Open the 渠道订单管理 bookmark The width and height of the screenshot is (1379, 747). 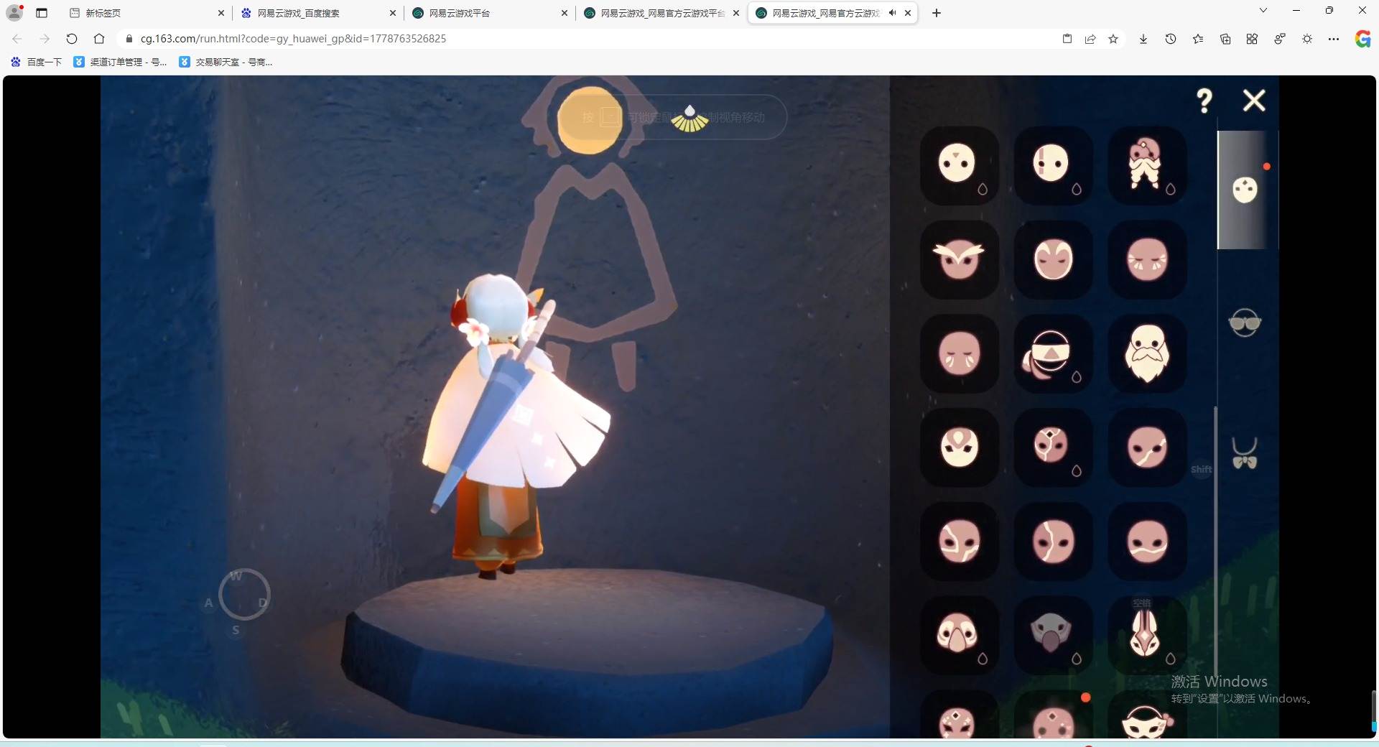click(x=121, y=62)
